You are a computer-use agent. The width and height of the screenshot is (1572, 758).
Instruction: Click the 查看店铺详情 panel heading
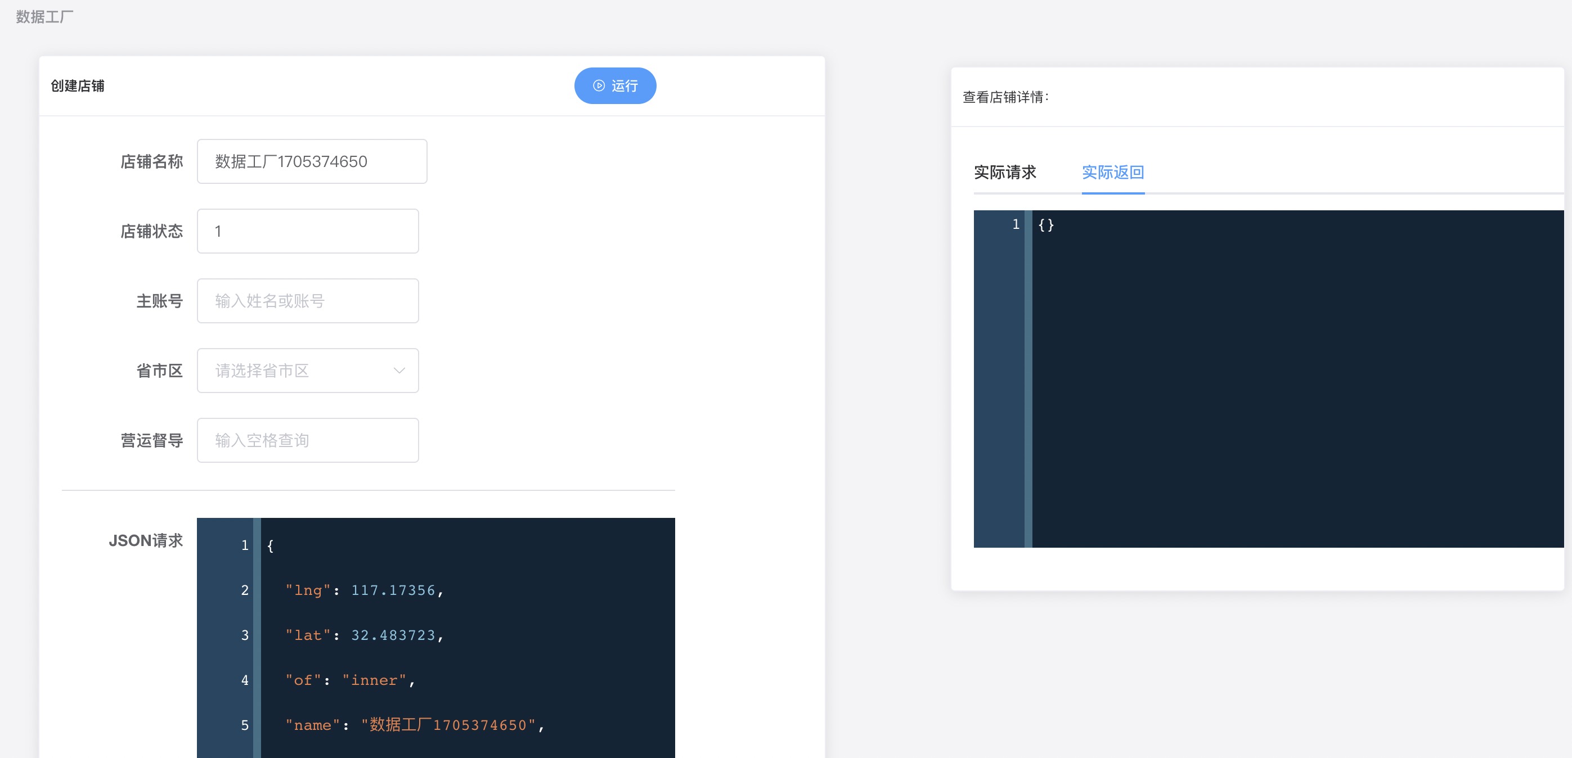coord(1005,97)
